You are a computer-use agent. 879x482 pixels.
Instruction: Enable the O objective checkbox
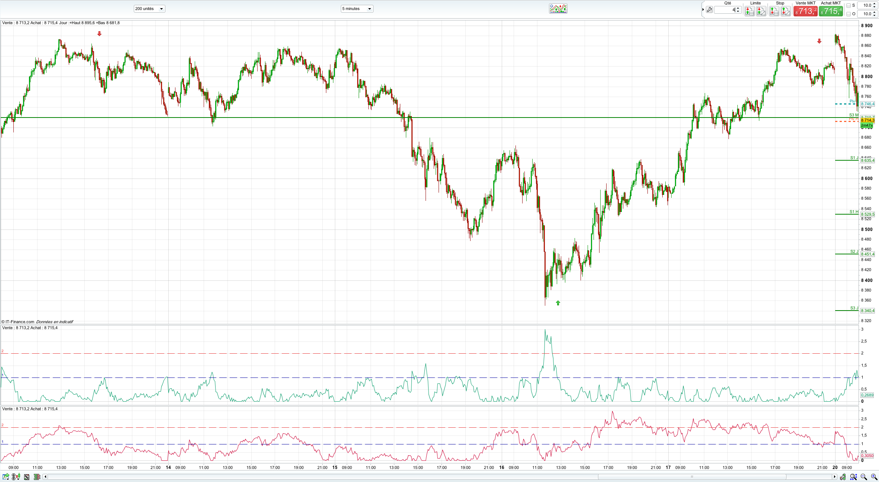point(849,14)
